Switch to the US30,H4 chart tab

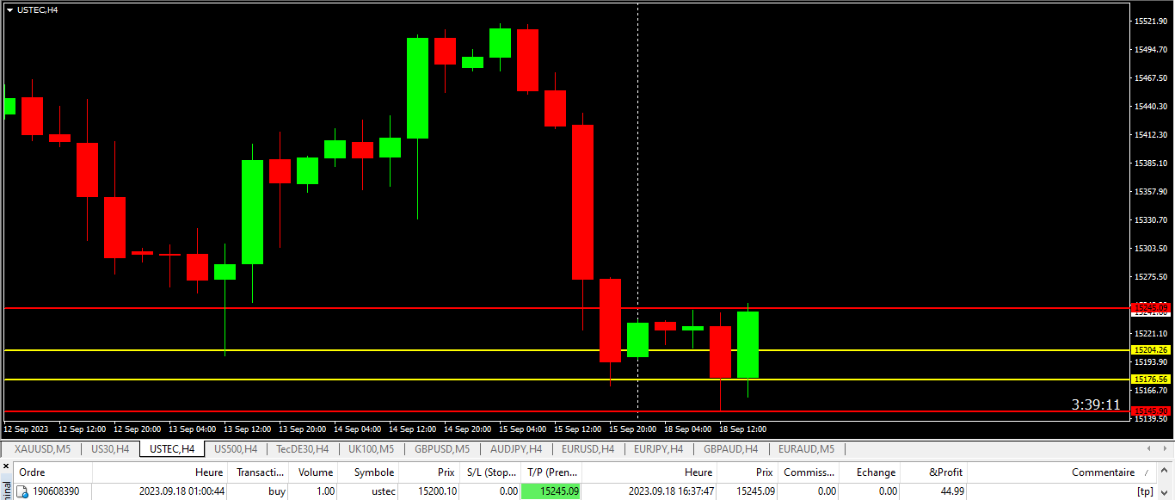(x=110, y=448)
